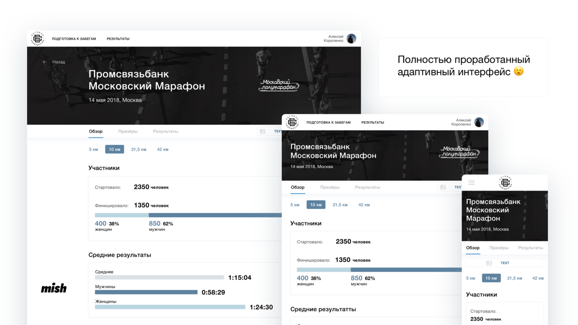Switch to the Результаты tab in the desktop mockup
Viewport: 578px width, 325px height.
[x=166, y=131]
